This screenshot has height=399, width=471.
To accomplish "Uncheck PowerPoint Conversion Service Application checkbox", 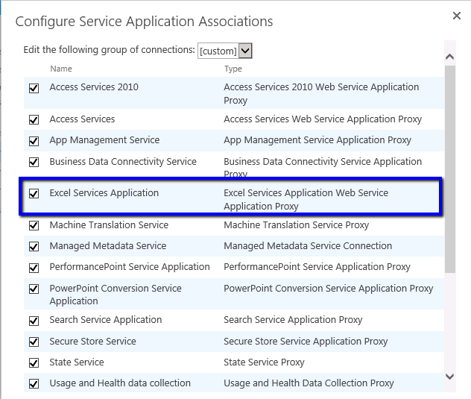I will point(34,289).
